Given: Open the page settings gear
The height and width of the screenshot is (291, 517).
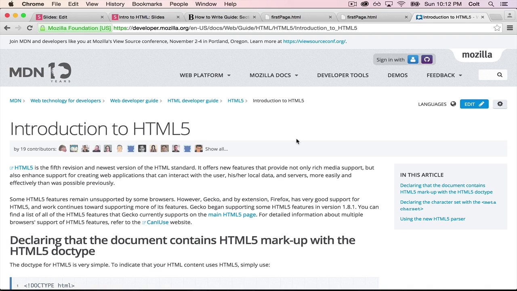Looking at the screenshot, I should coord(500,104).
